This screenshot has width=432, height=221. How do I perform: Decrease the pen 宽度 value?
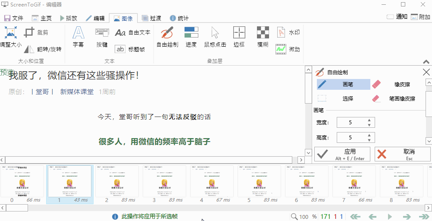(369, 125)
